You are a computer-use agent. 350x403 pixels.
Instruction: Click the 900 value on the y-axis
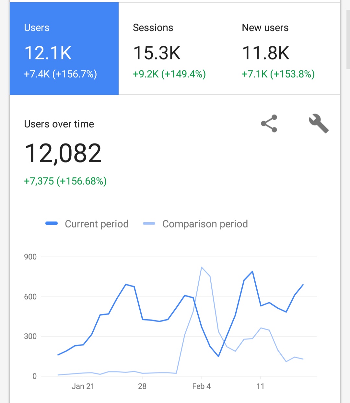tap(30, 257)
